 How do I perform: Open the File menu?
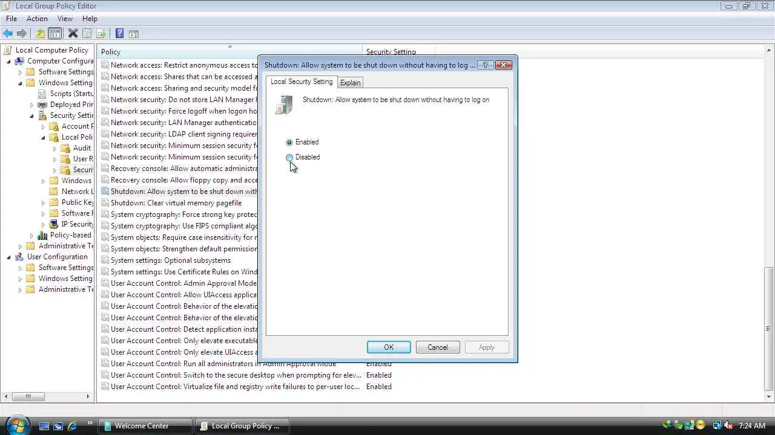point(12,19)
